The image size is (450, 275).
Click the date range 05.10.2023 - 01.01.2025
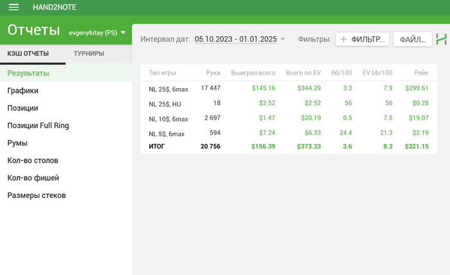[x=236, y=39]
